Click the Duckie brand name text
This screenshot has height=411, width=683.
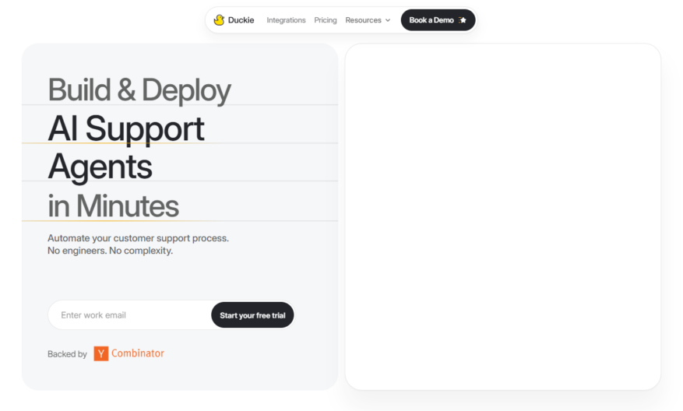pyautogui.click(x=241, y=20)
